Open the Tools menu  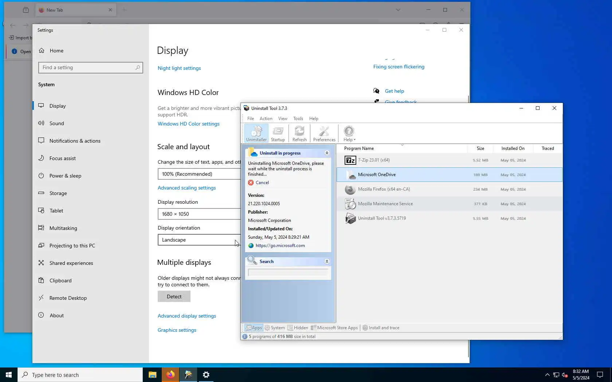click(x=298, y=119)
